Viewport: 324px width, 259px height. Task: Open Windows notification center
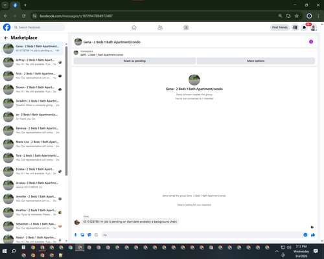pos(316,251)
